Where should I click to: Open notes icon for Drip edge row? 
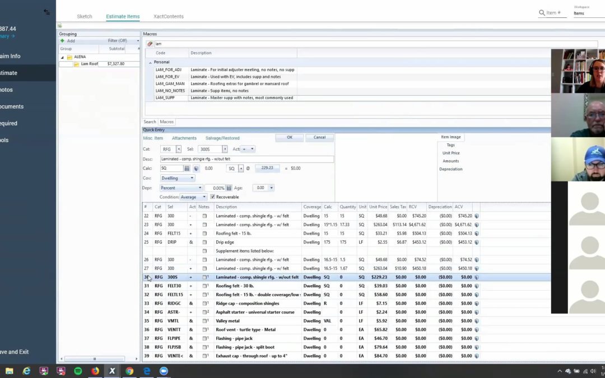point(204,242)
